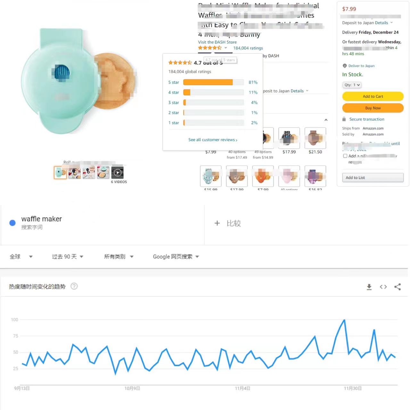Open the help icon beside chart title
The image size is (410, 410).
pyautogui.click(x=74, y=286)
